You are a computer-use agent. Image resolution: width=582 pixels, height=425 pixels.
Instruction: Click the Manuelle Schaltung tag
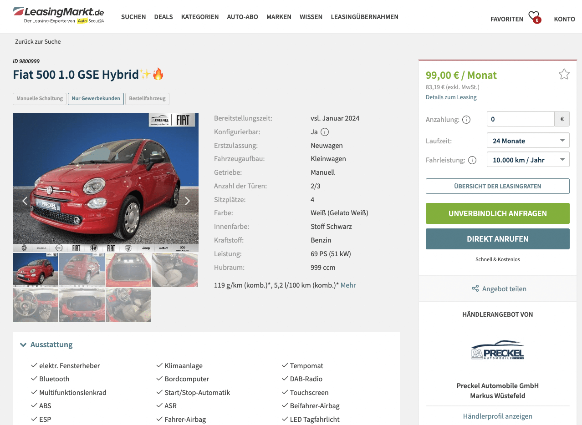coord(40,98)
